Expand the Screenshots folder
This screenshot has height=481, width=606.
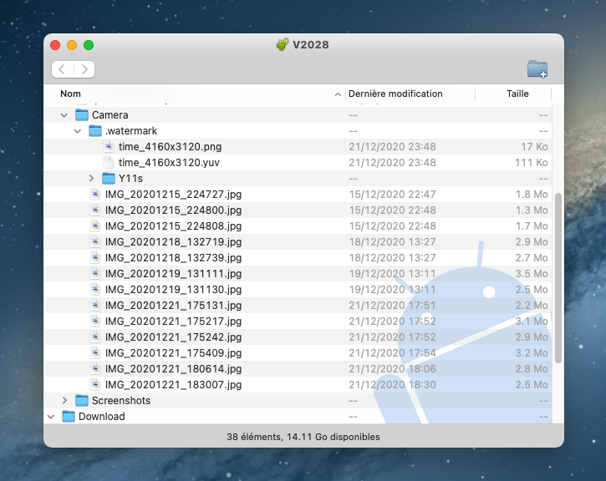(64, 401)
